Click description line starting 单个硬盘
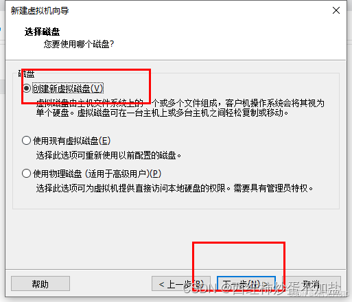 [162, 113]
